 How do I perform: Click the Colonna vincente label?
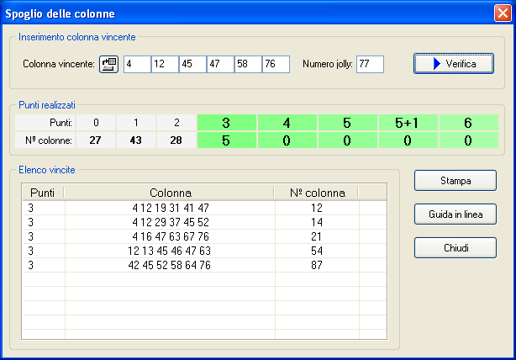(x=59, y=64)
